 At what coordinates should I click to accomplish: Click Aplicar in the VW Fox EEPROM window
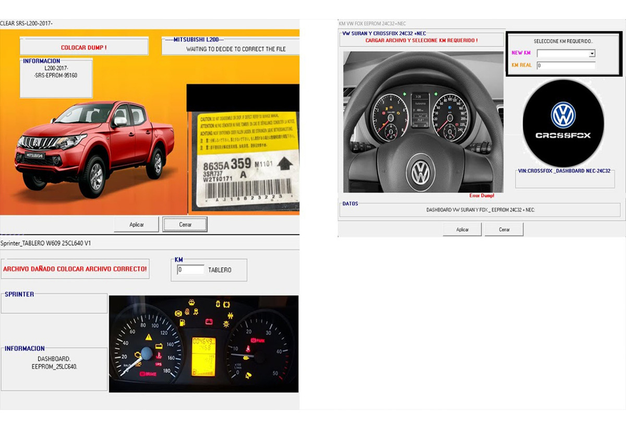click(x=462, y=229)
